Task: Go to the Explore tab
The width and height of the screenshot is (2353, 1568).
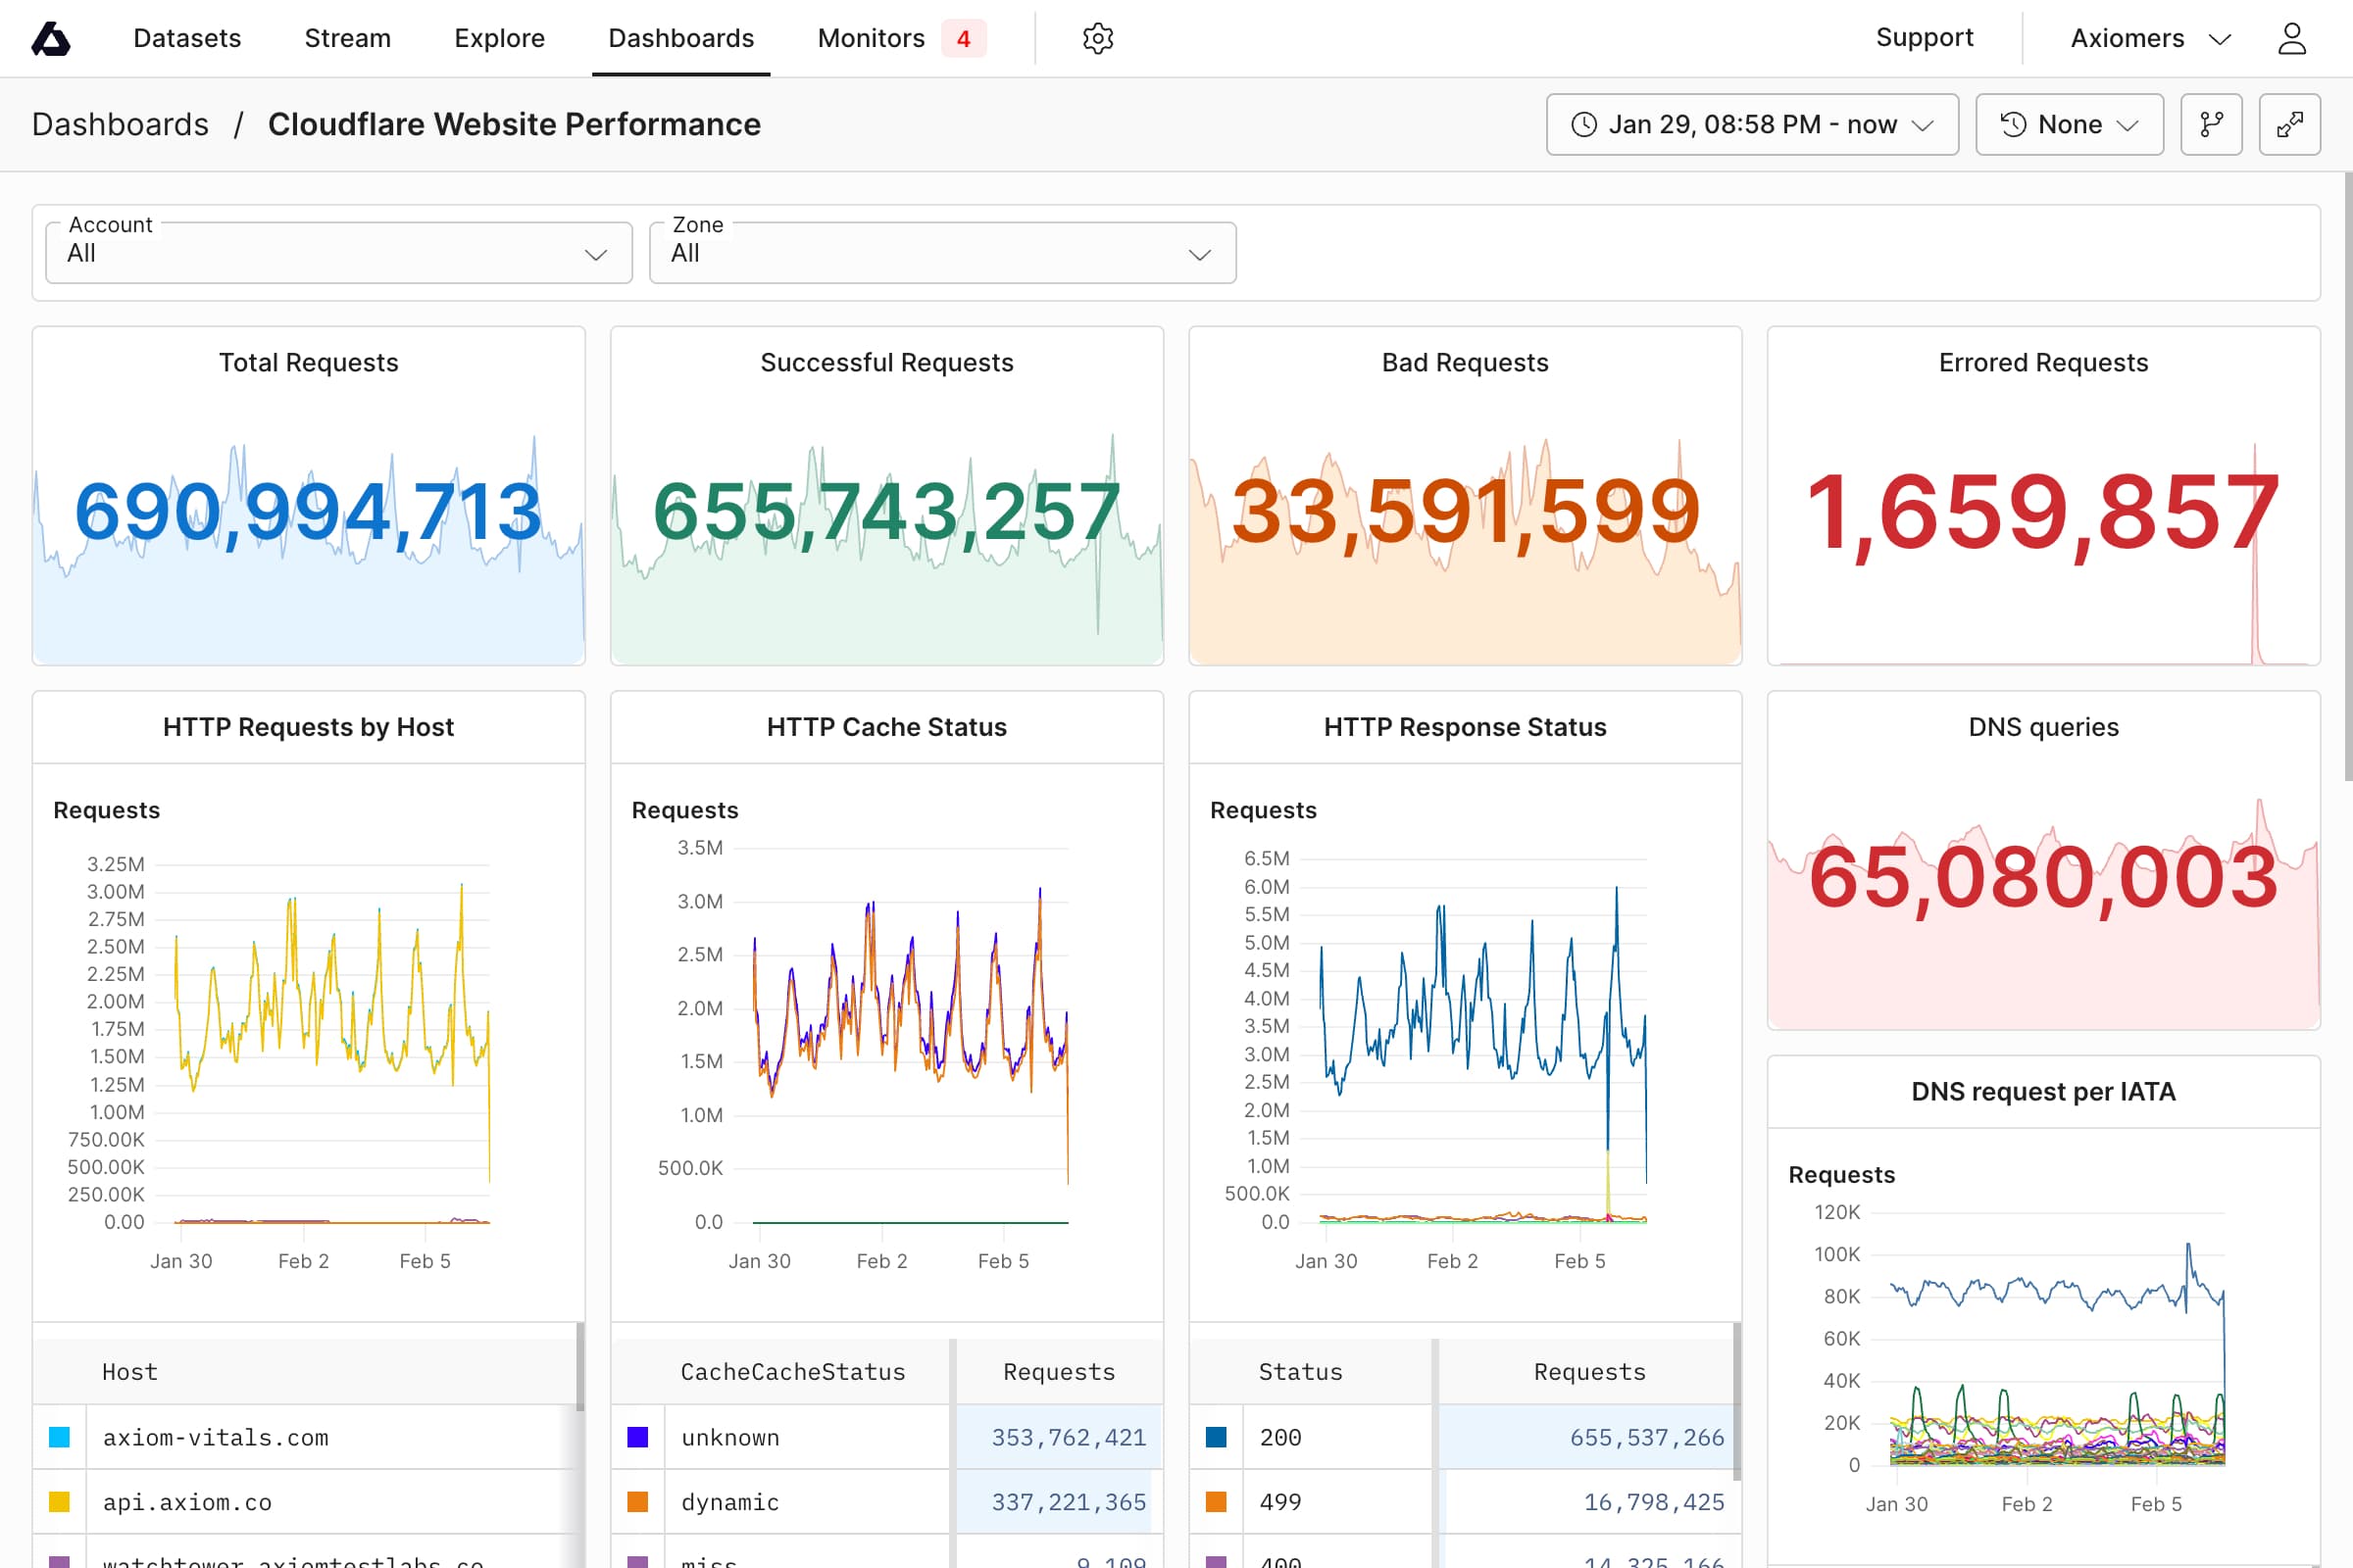Action: tap(499, 38)
